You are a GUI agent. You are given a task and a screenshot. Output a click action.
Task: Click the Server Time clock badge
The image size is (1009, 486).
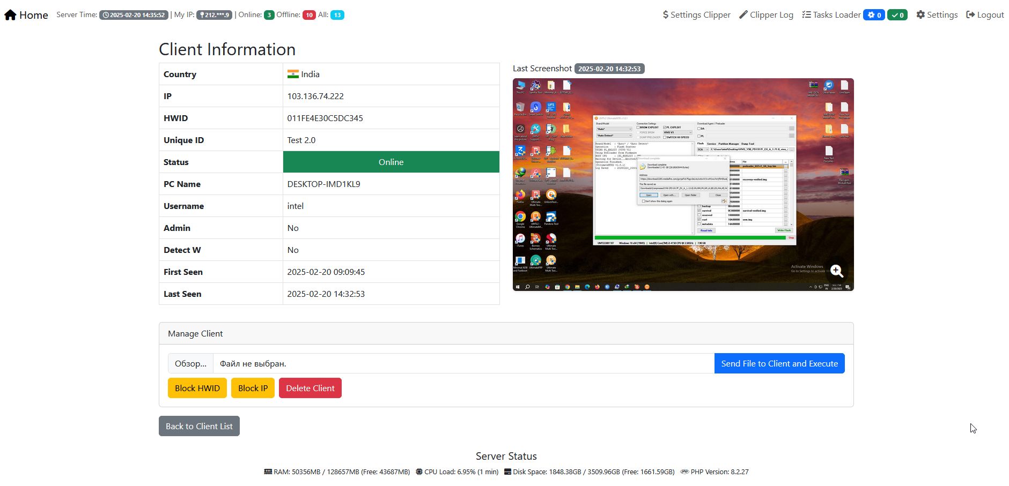click(x=134, y=15)
